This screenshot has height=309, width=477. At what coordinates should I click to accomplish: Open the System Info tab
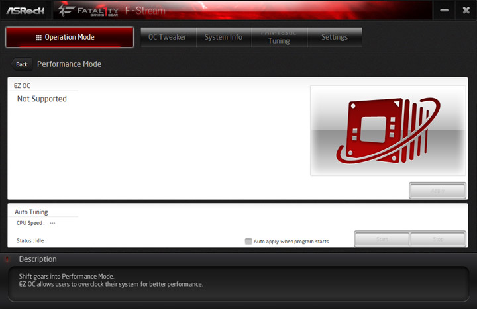224,37
